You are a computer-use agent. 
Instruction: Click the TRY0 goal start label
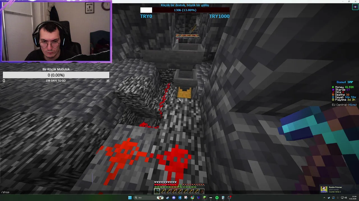click(x=146, y=16)
